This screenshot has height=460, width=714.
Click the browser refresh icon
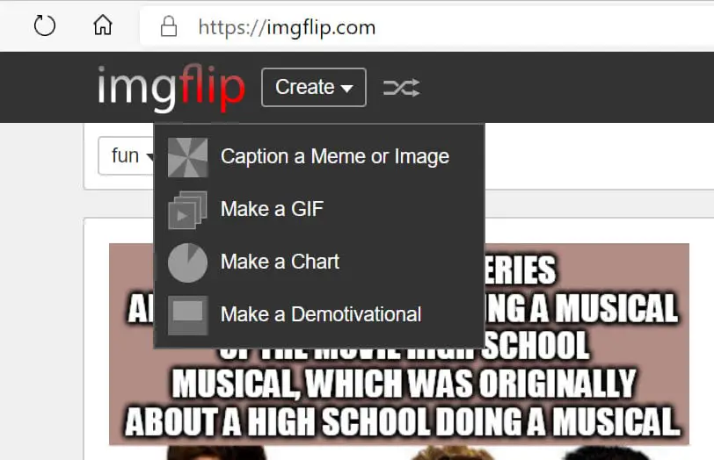tap(45, 25)
